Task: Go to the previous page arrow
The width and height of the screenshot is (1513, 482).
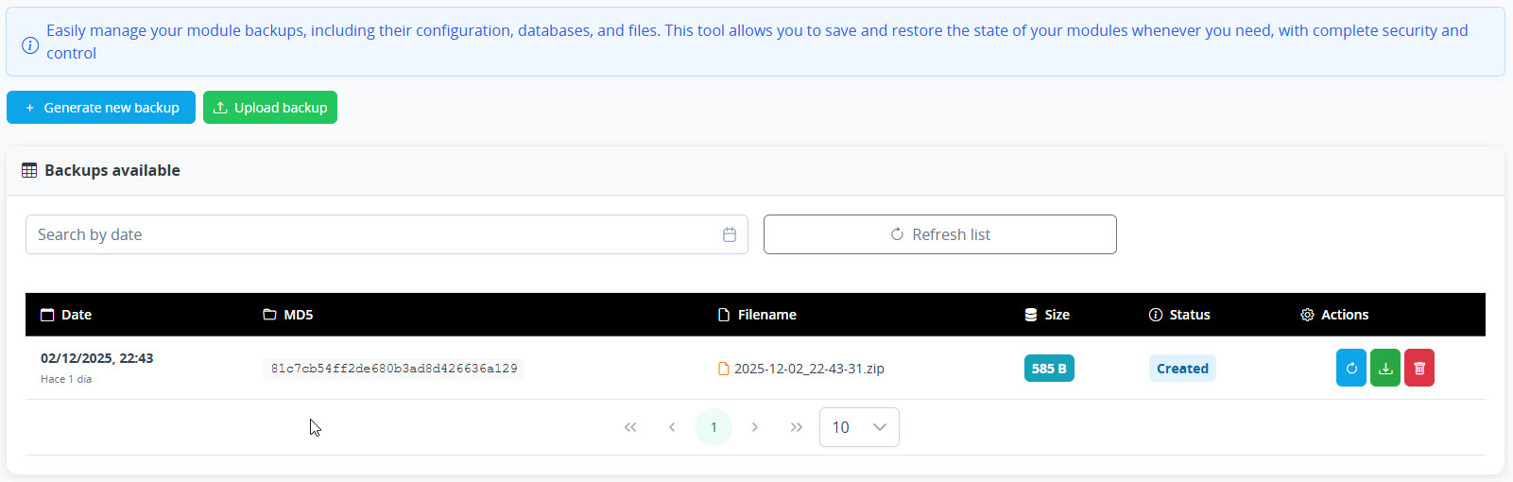Action: tap(672, 427)
